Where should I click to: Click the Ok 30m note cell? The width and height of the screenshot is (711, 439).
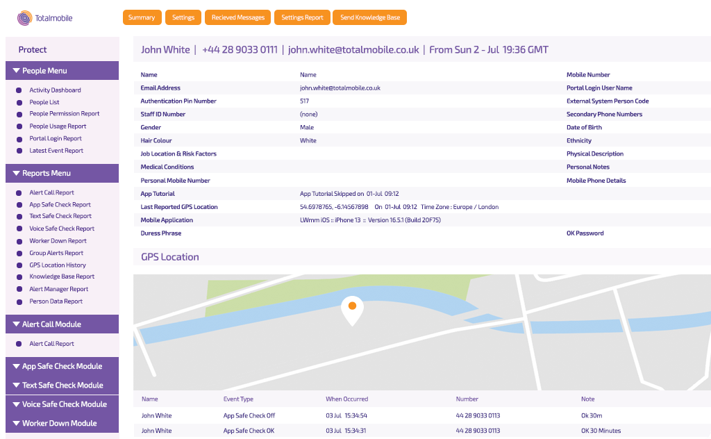592,415
